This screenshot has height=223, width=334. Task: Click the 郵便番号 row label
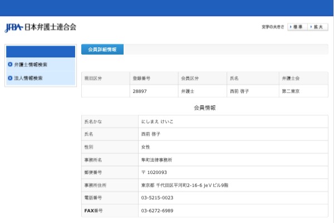[x=93, y=172]
